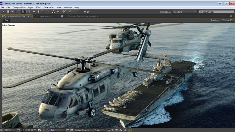235x132 pixels.
Task: Select the Hand tool
Action: pos(8,12)
